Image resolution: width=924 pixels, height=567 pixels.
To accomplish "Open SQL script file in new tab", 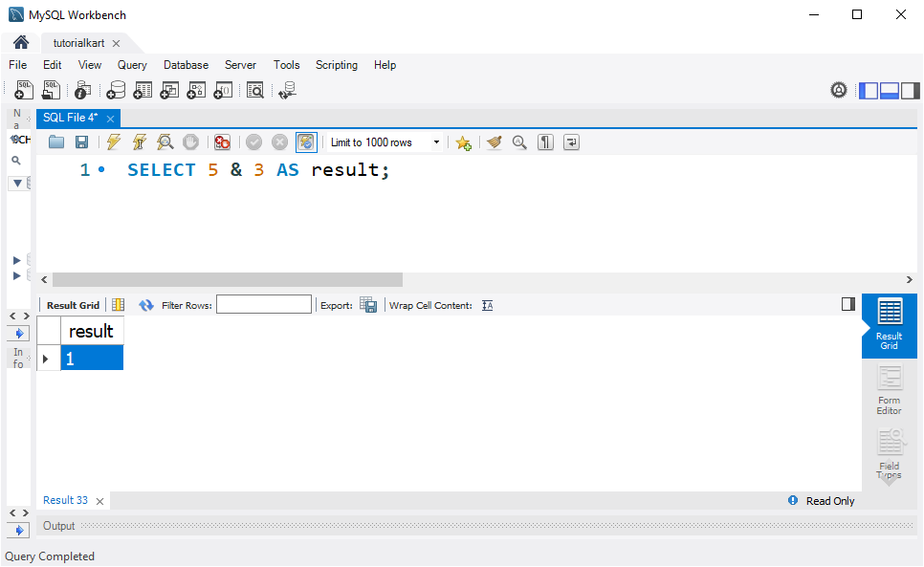I will point(52,90).
